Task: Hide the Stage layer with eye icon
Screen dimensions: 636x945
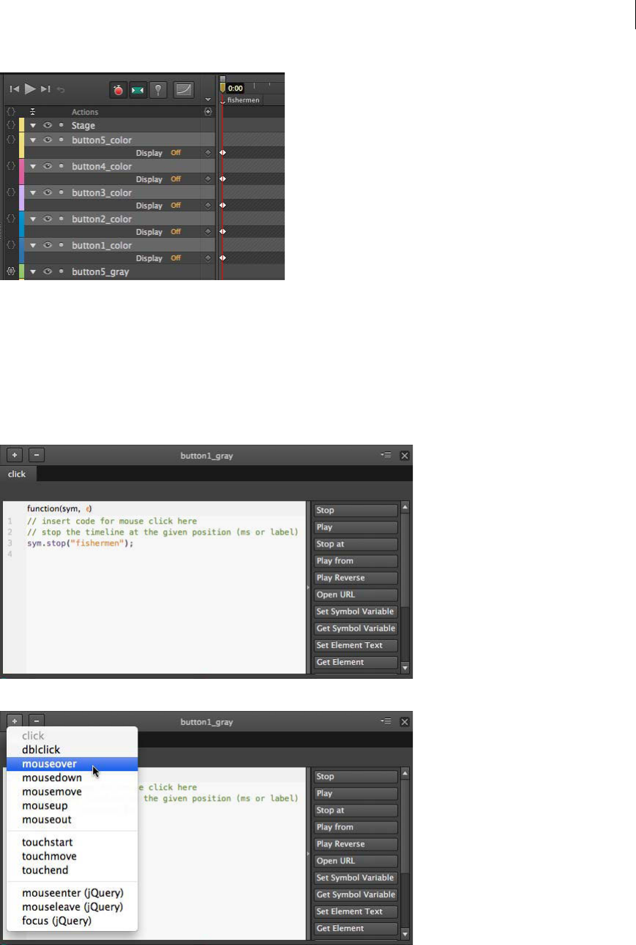Action: (48, 125)
